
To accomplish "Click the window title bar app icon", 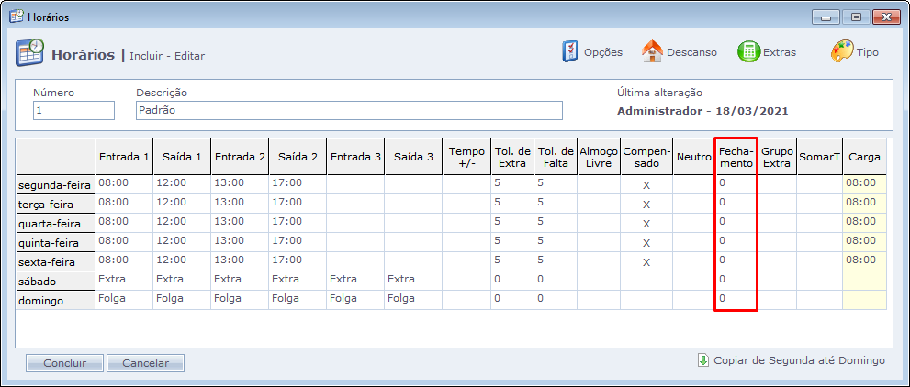I will click(x=11, y=17).
